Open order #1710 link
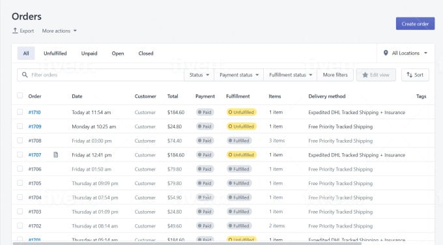This screenshot has height=245, width=443. coord(35,112)
